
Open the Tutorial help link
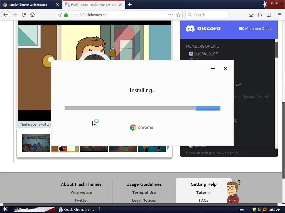(203, 192)
